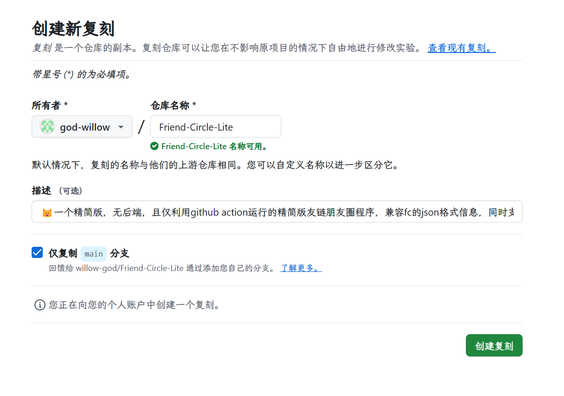The width and height of the screenshot is (564, 396).
Task: Click the info circle icon
Action: point(40,305)
